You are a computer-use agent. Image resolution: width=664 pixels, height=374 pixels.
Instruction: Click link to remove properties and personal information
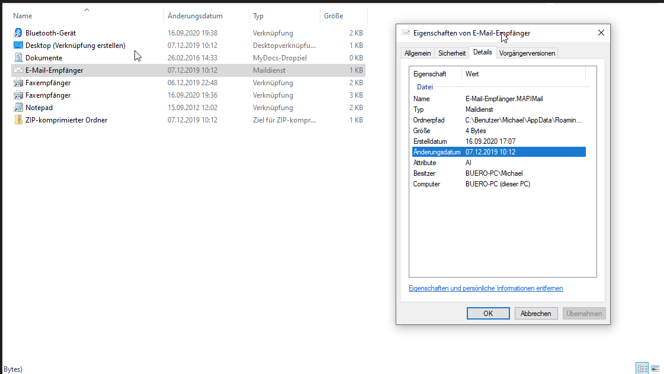tap(486, 288)
